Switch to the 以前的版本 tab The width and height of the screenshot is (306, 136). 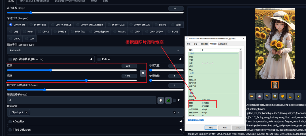[222, 44]
